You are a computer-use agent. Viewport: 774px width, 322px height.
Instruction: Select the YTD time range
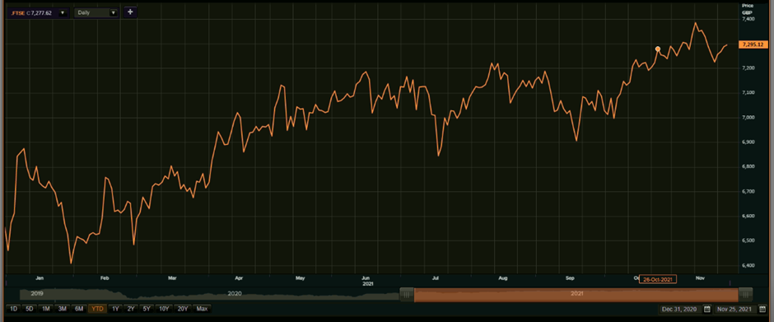97,309
